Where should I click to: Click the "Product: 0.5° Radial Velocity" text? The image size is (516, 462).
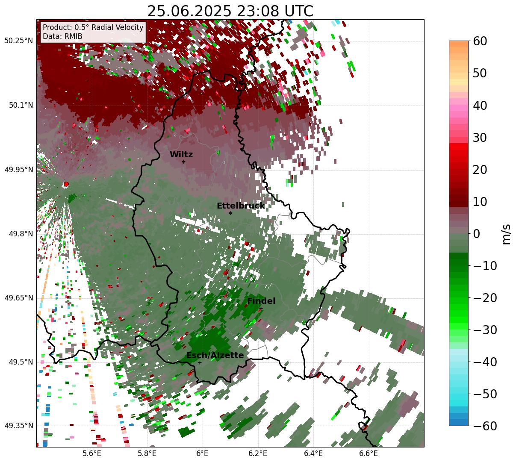click(93, 27)
